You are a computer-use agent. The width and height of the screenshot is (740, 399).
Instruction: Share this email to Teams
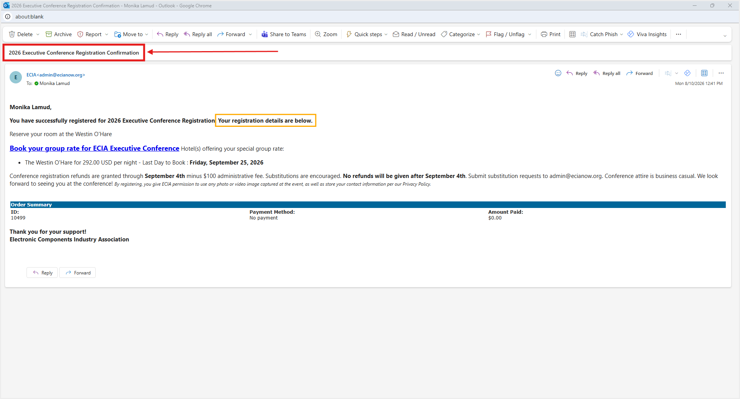point(284,34)
